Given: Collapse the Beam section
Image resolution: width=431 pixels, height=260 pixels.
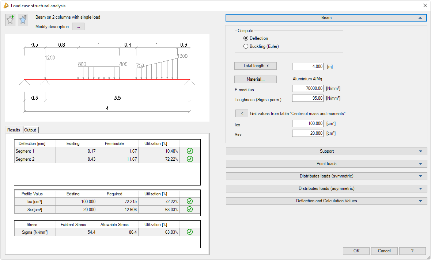Looking at the screenshot, I should (x=326, y=18).
